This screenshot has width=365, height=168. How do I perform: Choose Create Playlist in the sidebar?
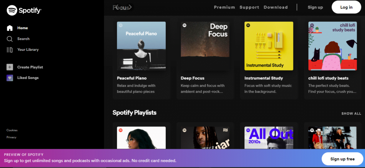(x=30, y=67)
